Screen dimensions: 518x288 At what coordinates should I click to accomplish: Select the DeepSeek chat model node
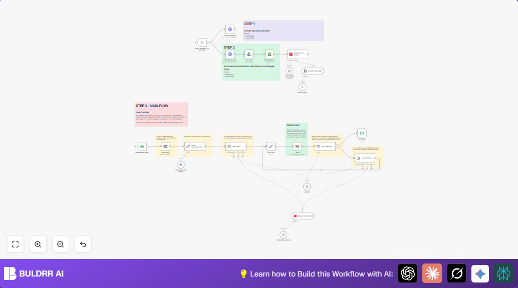181,164
